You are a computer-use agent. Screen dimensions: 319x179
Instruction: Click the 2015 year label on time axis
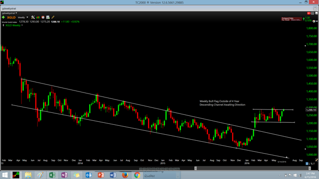(x=162, y=163)
